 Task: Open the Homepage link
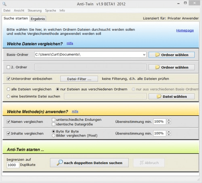[x=185, y=30]
